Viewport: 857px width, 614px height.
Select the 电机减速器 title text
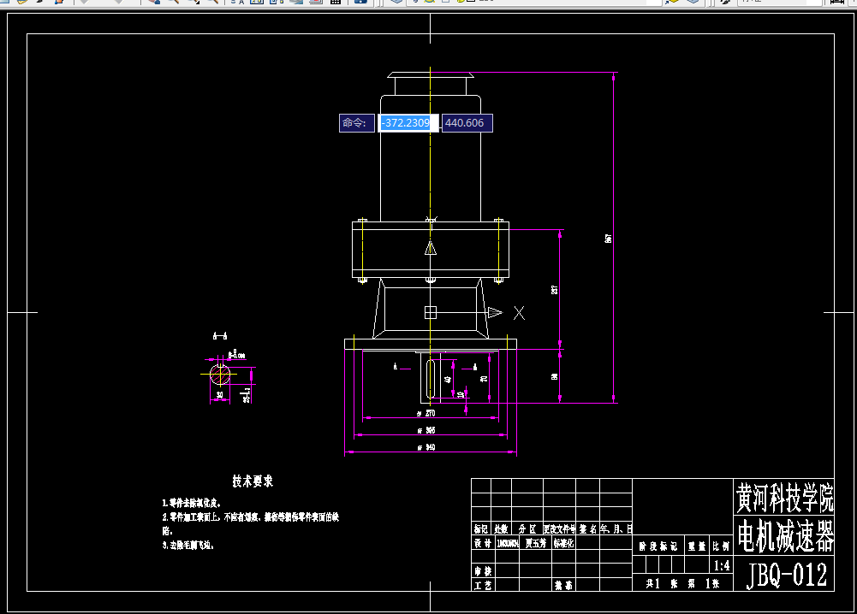point(786,535)
